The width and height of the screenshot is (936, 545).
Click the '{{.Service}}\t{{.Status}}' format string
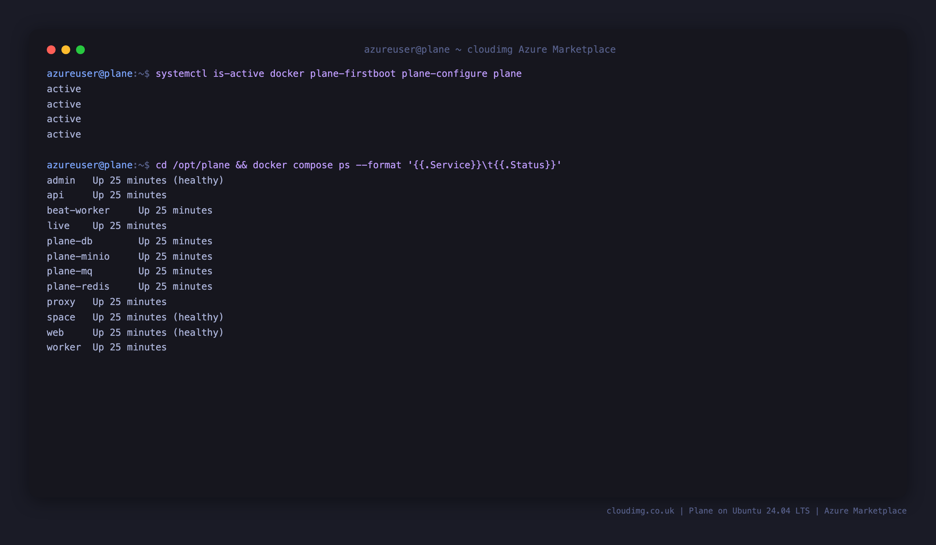(484, 165)
